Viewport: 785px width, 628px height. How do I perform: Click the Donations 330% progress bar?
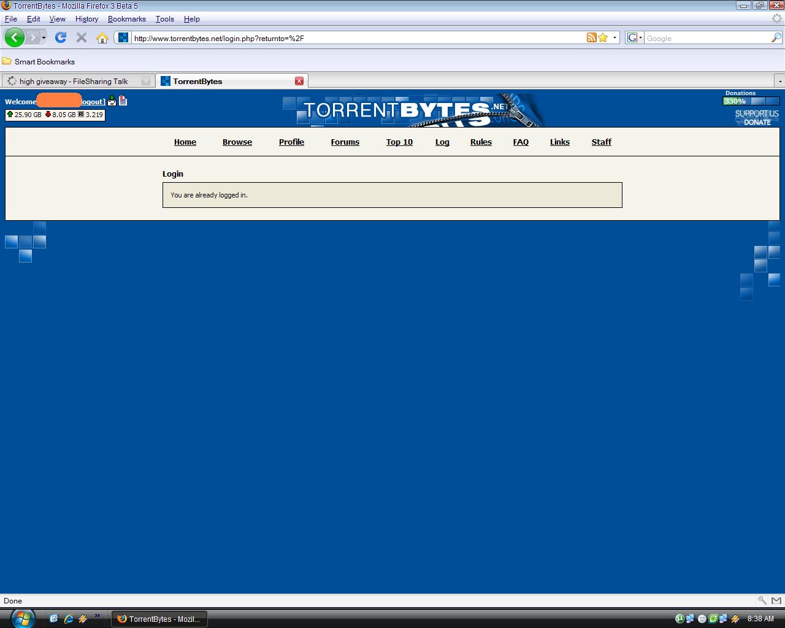751,101
